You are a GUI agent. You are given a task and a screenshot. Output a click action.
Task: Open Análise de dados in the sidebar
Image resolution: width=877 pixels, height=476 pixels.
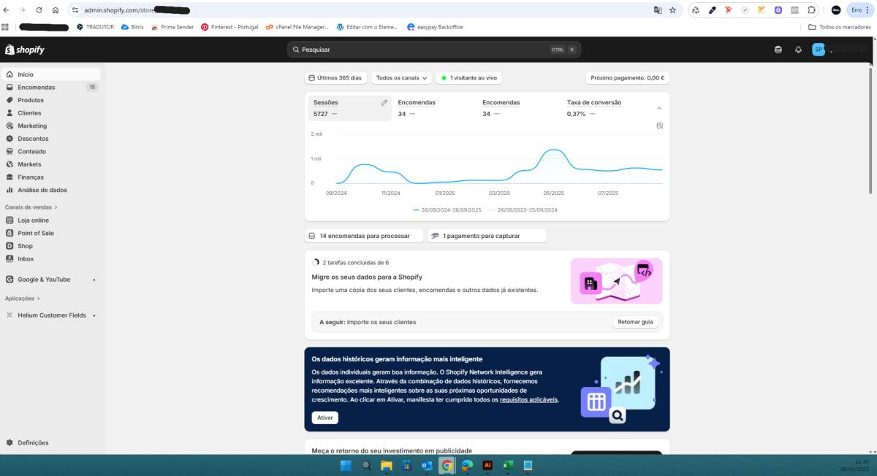42,190
